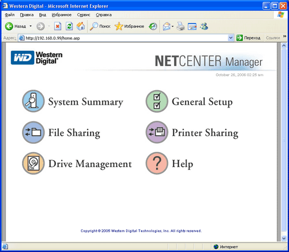Click the General Setup link text
Image resolution: width=289 pixels, height=252 pixels.
point(202,102)
